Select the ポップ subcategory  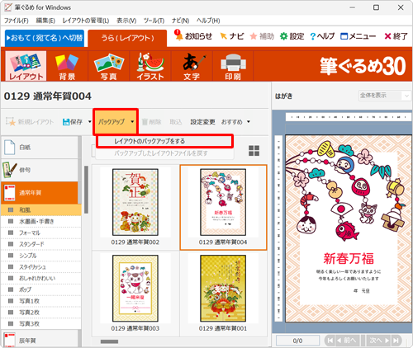coord(41,289)
